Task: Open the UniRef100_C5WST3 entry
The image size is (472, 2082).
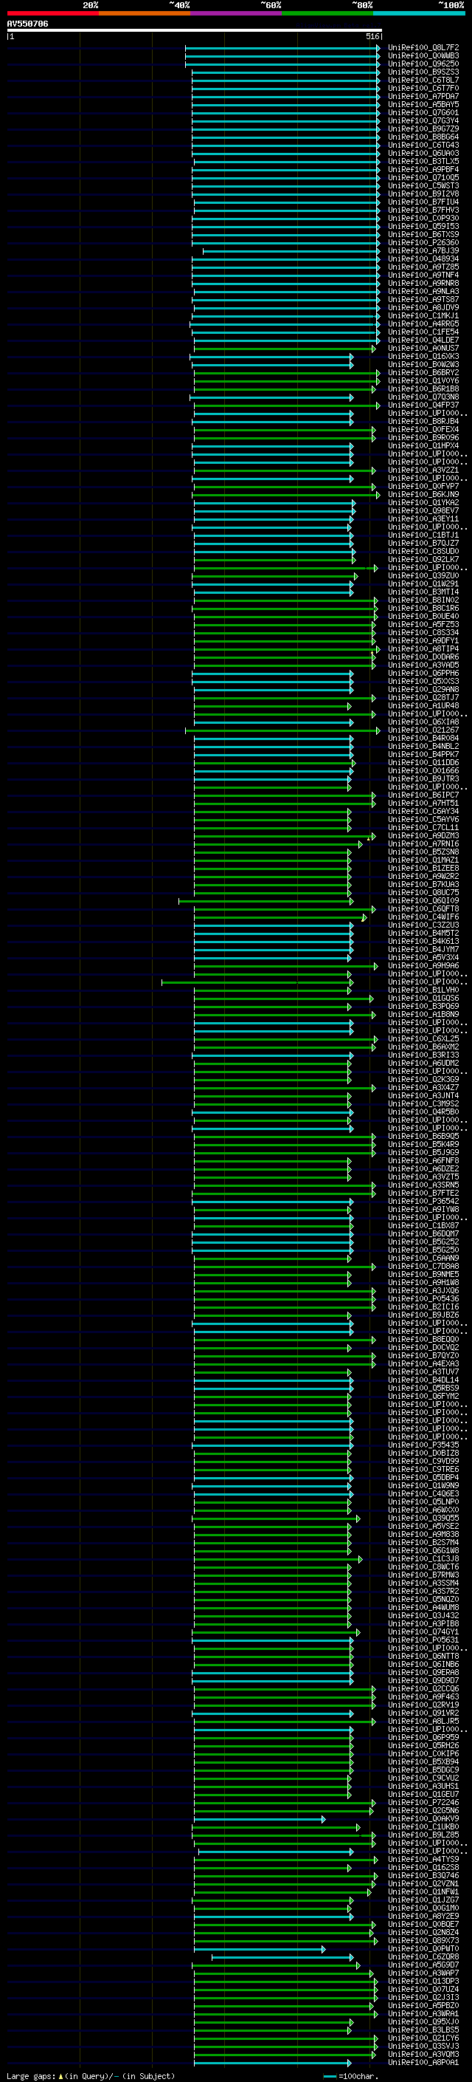Action: coord(423,185)
